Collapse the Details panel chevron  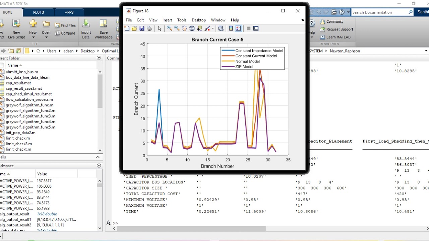point(98,157)
